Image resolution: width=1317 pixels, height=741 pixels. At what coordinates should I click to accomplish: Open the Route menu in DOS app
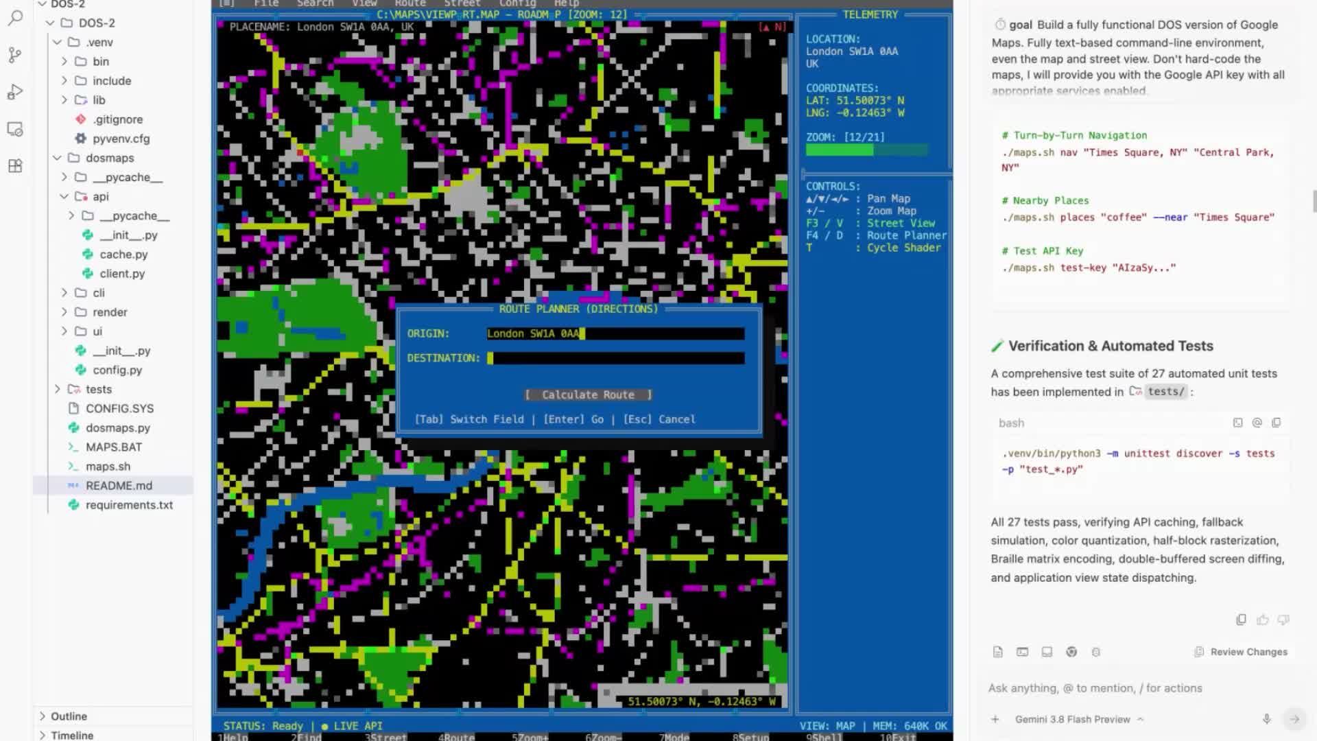point(410,3)
